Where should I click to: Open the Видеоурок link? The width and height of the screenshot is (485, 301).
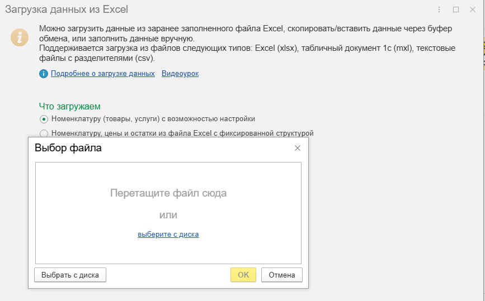(180, 74)
